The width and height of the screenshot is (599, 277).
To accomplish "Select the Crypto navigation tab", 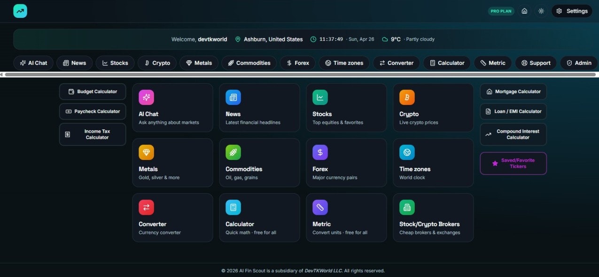I will (x=157, y=63).
